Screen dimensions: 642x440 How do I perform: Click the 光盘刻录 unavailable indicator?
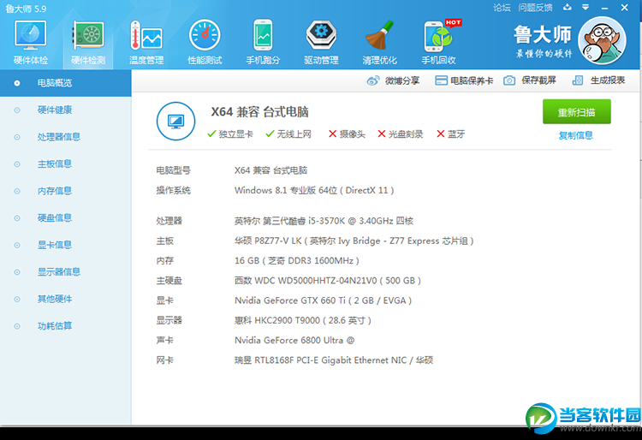coord(400,134)
